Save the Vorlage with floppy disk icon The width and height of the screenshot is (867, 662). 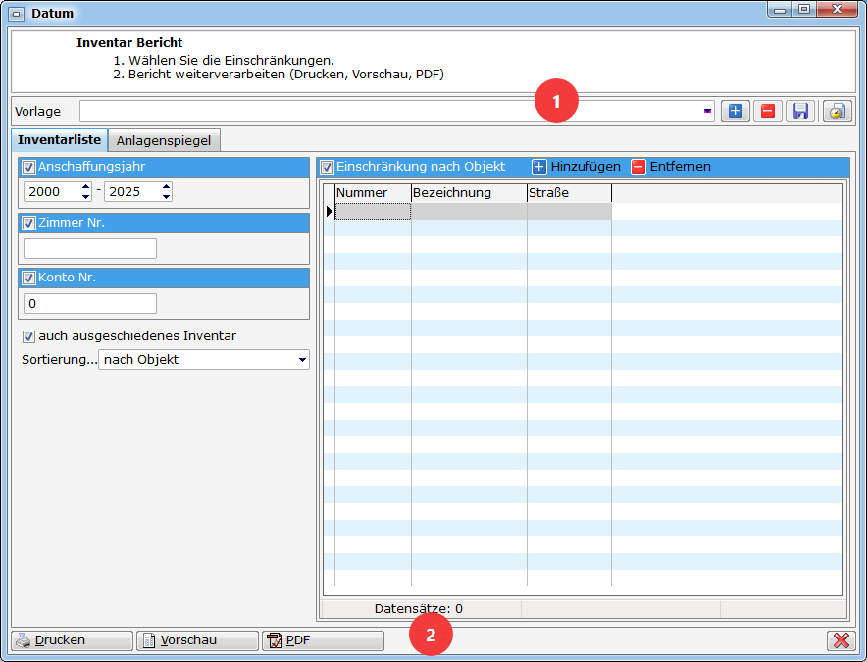(800, 111)
